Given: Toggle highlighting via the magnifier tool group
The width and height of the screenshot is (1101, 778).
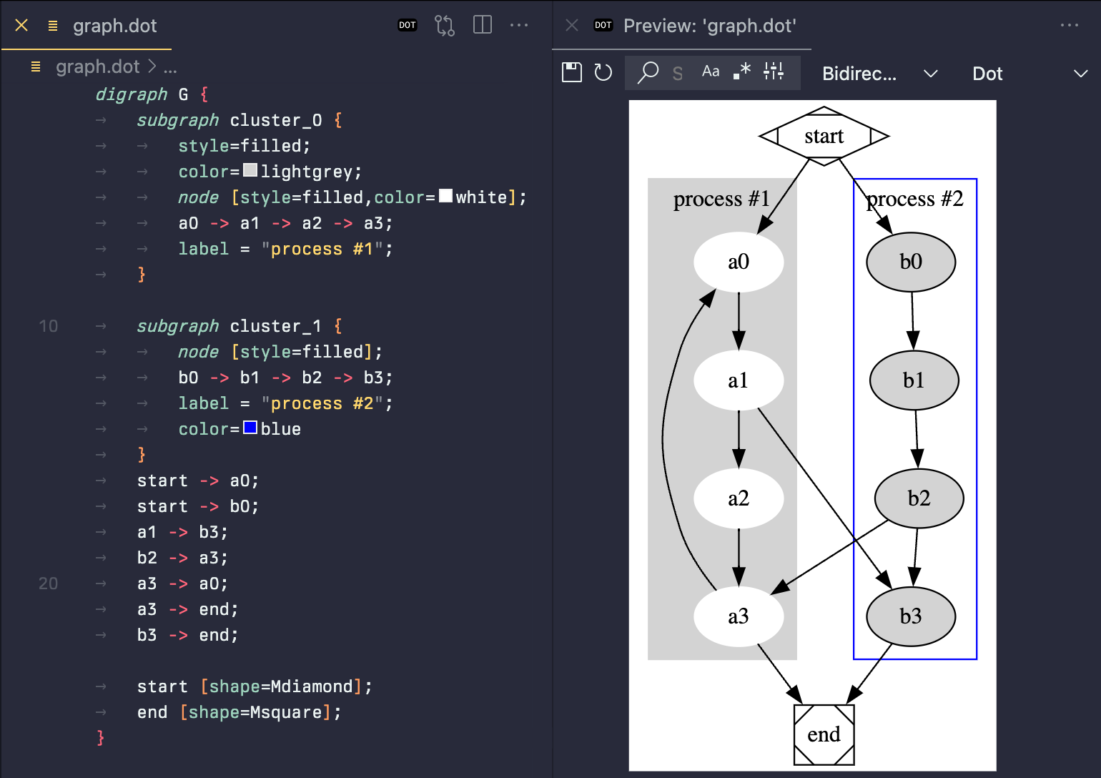Looking at the screenshot, I should pos(648,72).
